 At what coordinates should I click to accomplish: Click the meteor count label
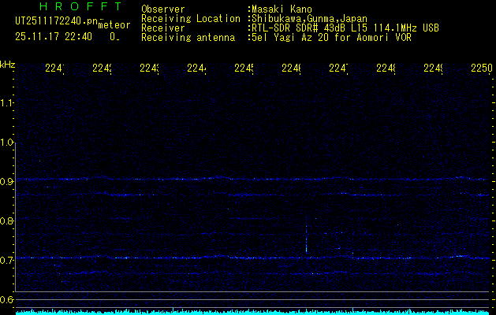tap(114, 25)
